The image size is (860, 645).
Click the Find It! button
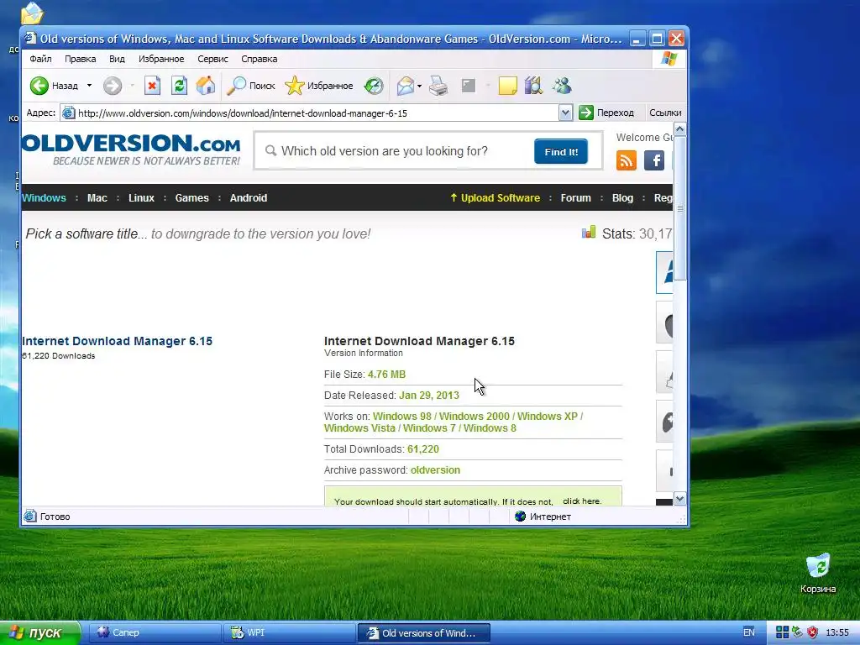pos(560,151)
